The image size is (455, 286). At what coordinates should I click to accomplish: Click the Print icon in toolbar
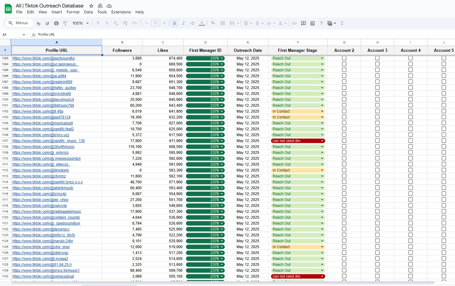[x=56, y=23]
